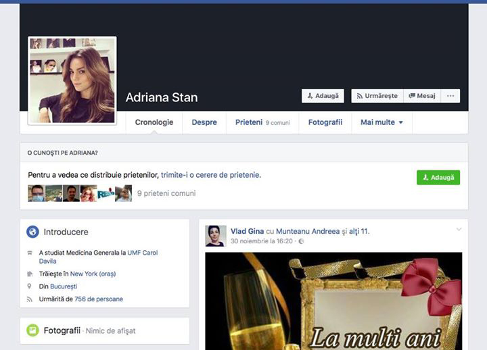This screenshot has height=350, width=487.
Task: Click the Urmărește follow button
Action: point(377,96)
